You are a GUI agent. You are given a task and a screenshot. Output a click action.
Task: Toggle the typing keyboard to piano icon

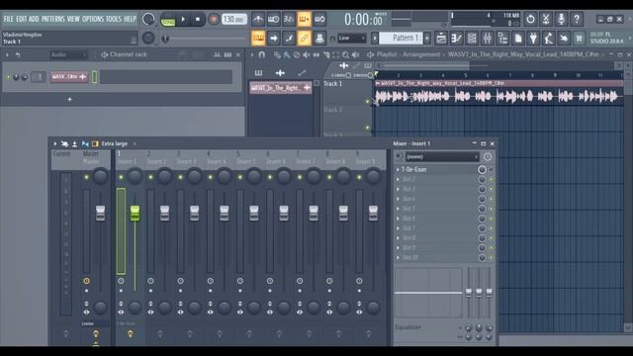click(258, 39)
